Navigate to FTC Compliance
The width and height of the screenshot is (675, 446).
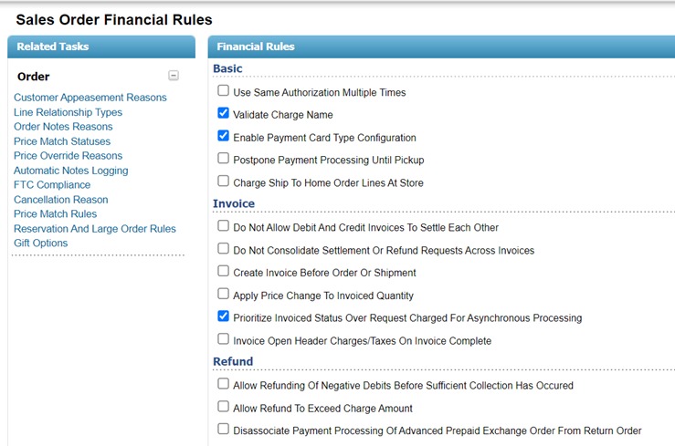point(52,185)
